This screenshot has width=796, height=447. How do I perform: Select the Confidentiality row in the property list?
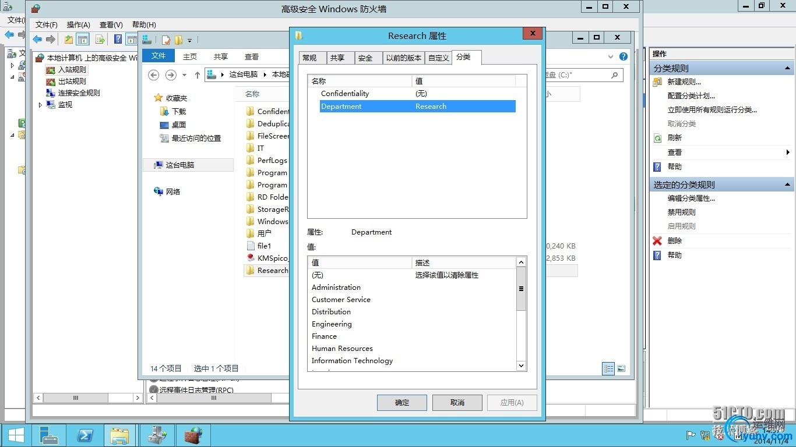point(417,94)
